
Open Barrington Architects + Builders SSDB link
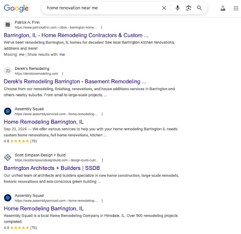click(x=52, y=168)
